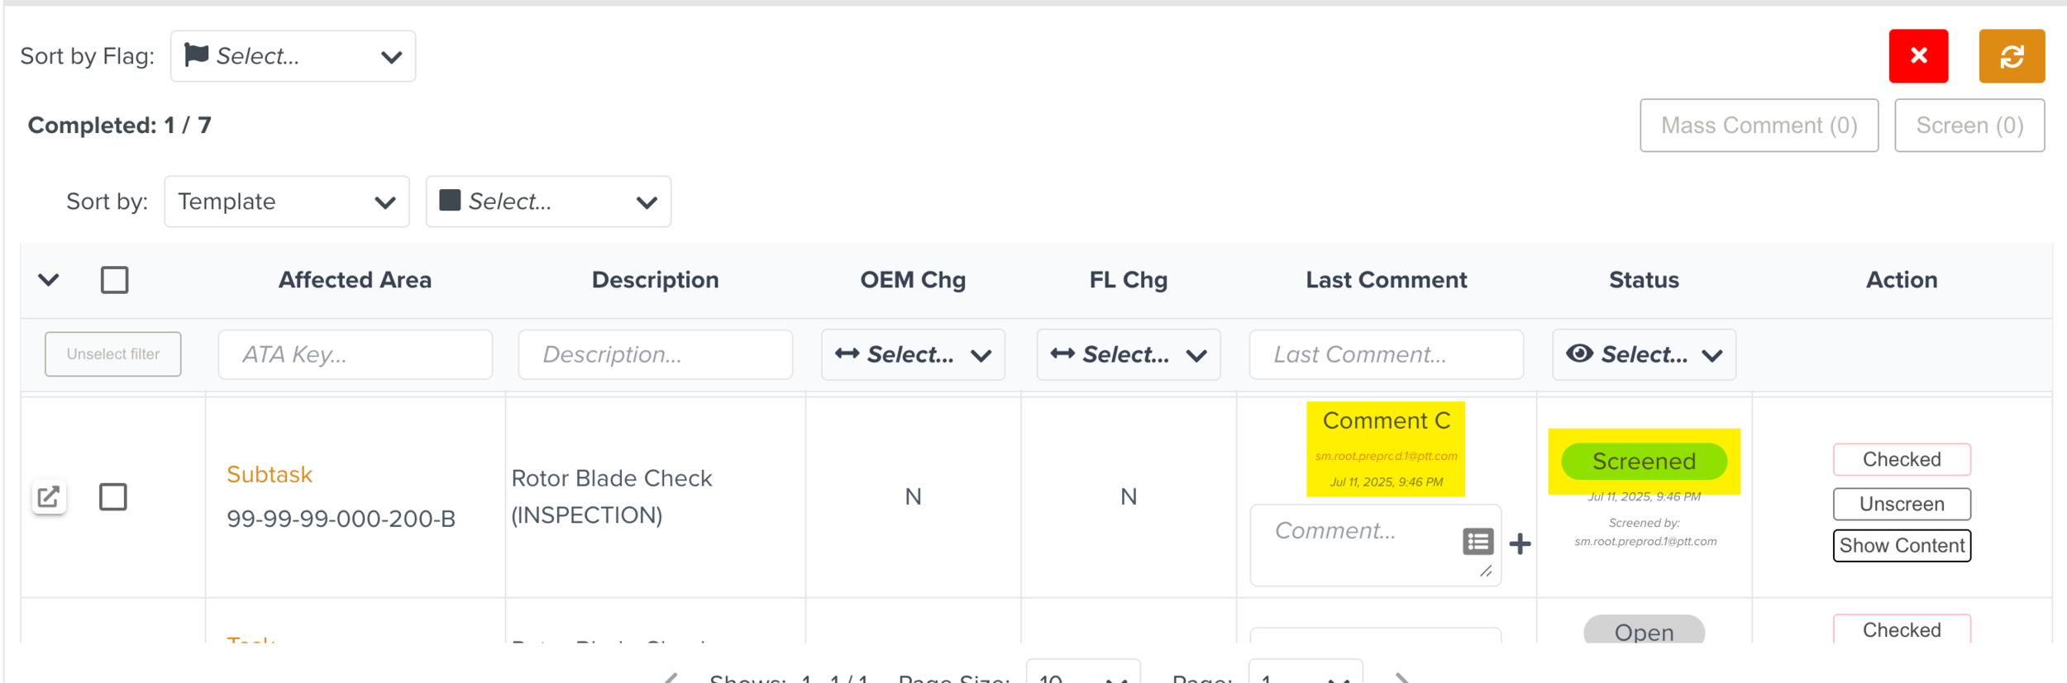Click the Unselect filter button
2067x683 pixels.
pos(113,354)
